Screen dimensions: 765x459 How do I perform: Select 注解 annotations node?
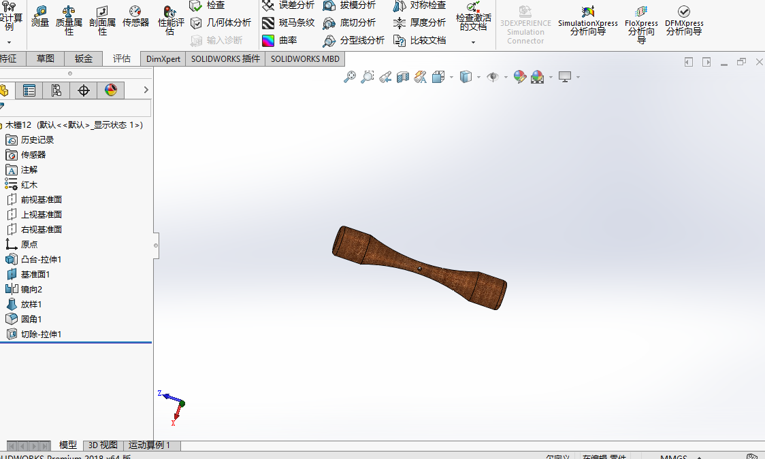click(x=22, y=170)
